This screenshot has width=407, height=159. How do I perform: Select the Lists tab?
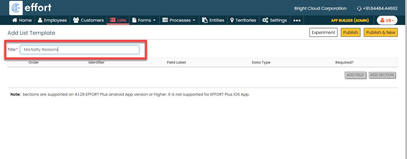point(118,20)
